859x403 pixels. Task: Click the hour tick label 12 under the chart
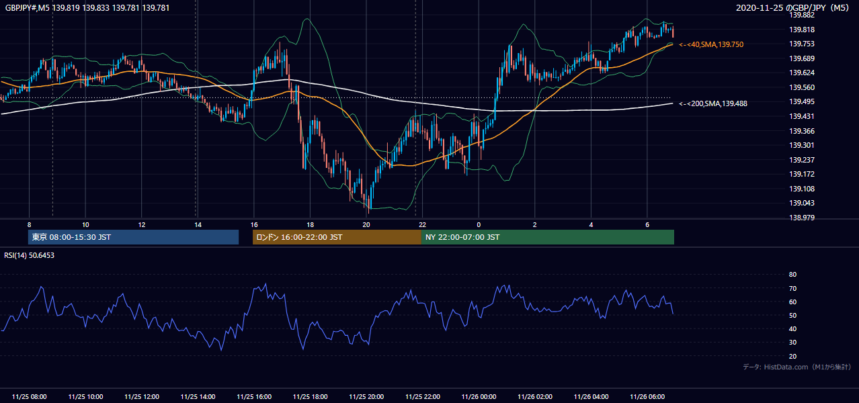[x=141, y=224]
